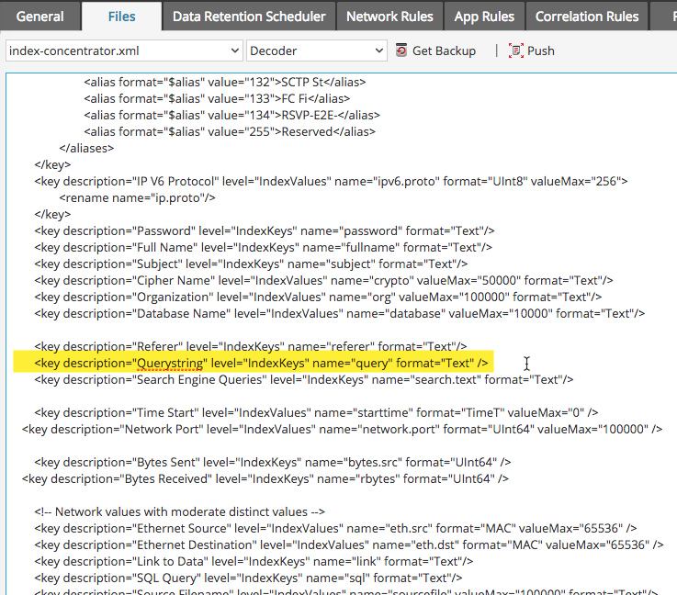Switch to Correlation Rules tab
This screenshot has width=677, height=595.
click(x=586, y=17)
